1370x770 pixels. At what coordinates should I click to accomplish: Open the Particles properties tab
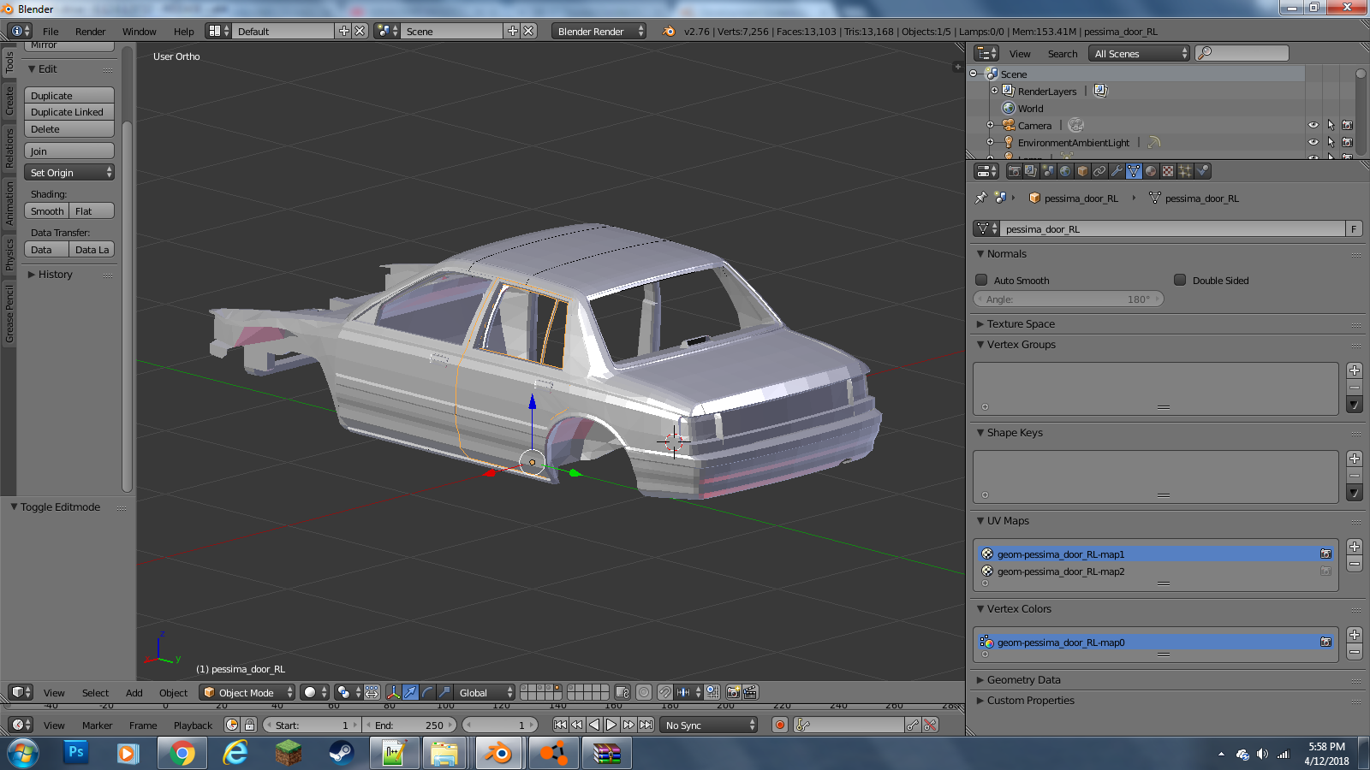[1185, 171]
